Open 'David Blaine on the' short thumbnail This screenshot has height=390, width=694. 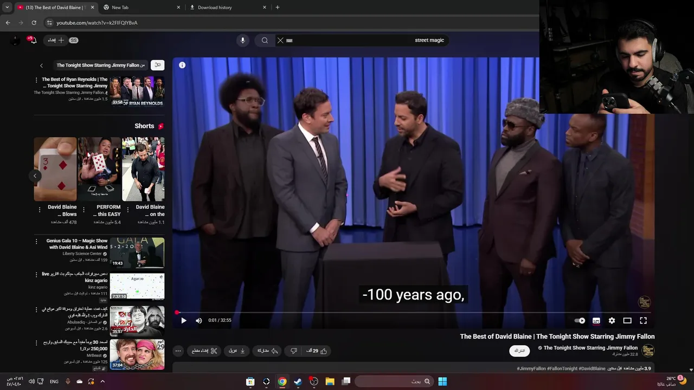pyautogui.click(x=143, y=169)
